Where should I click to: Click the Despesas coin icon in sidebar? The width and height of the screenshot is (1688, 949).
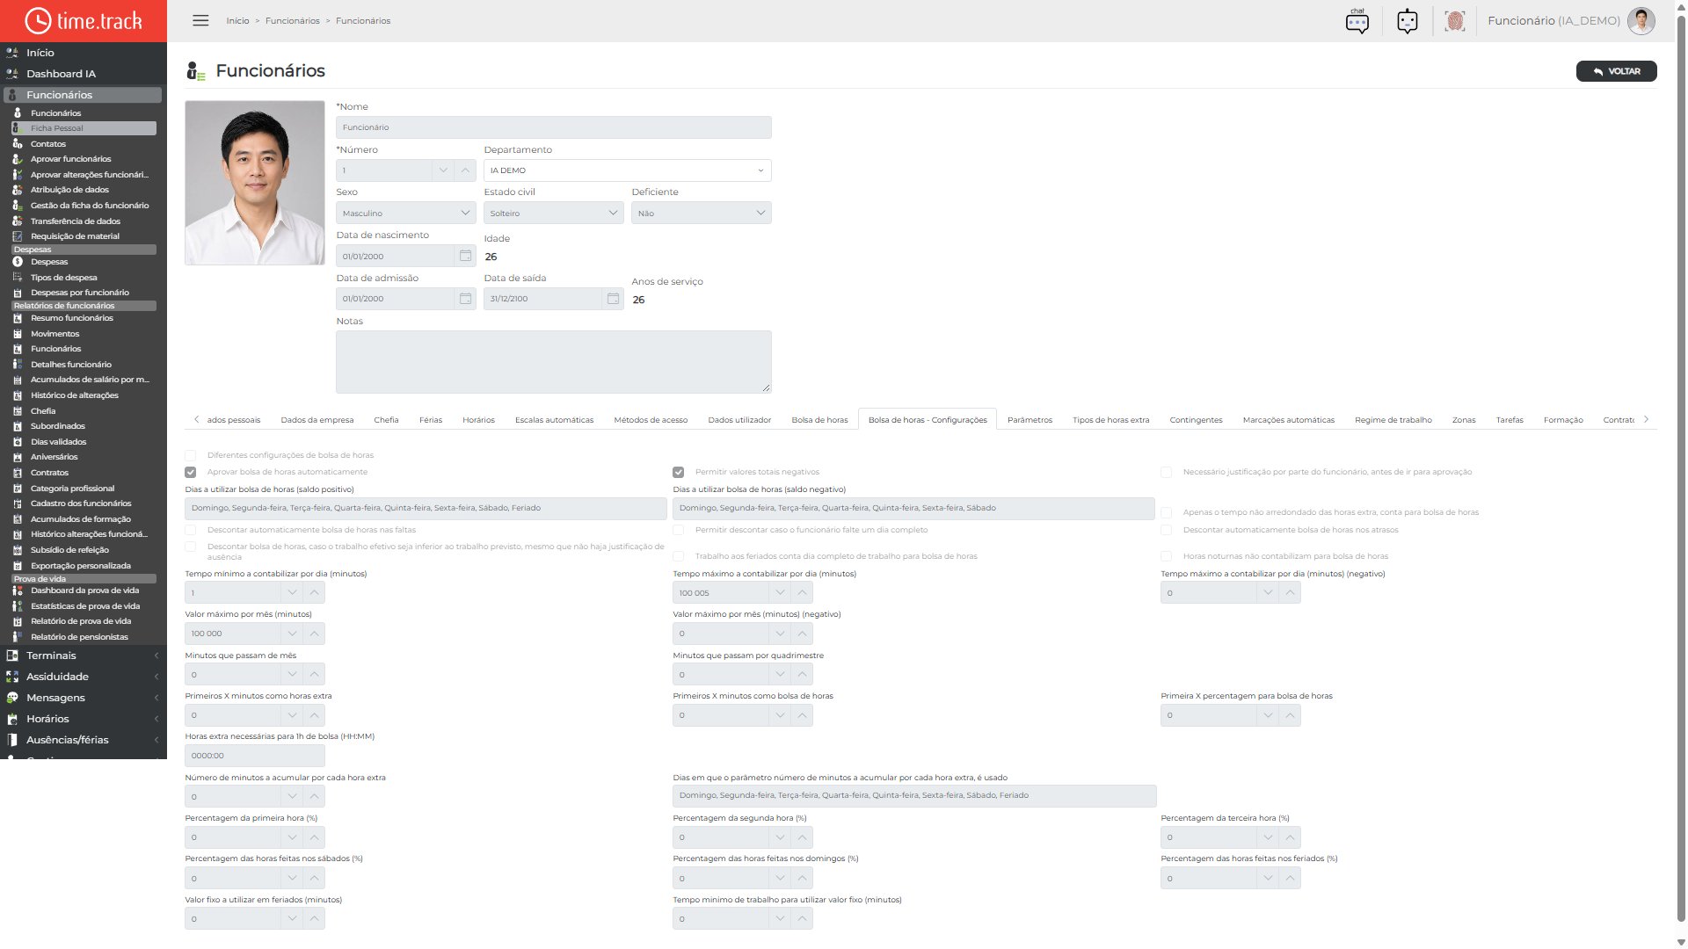18,262
